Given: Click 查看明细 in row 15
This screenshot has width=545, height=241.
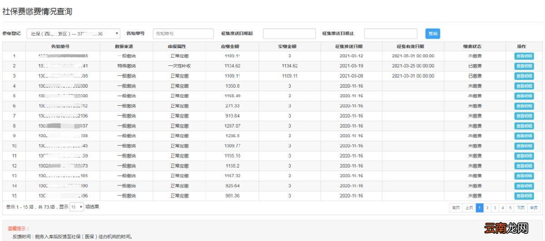Looking at the screenshot, I should pos(524,196).
